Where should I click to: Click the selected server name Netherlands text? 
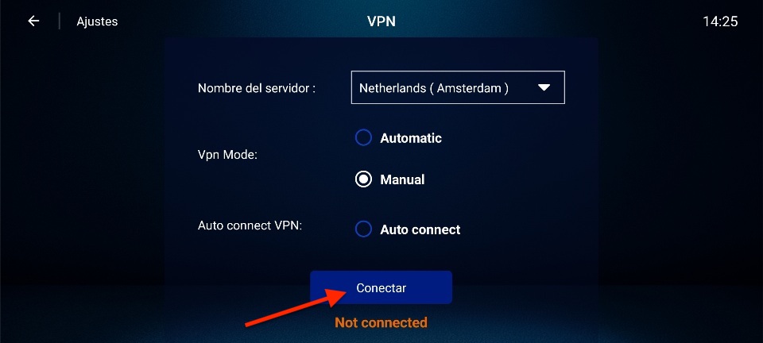(391, 88)
